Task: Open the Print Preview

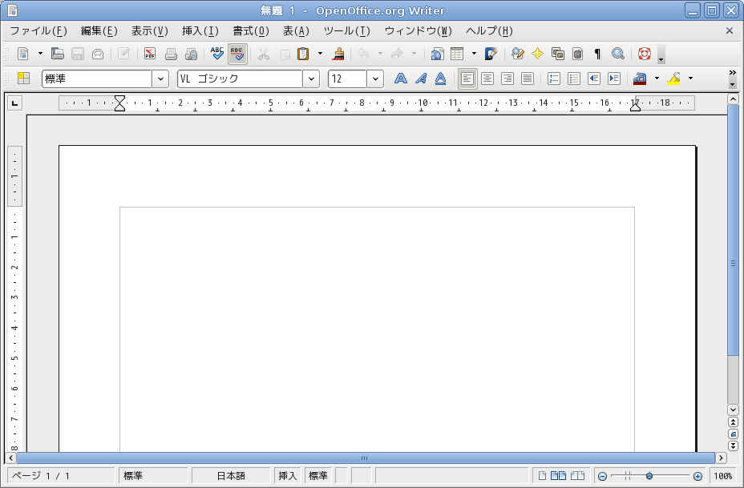Action: 191,53
